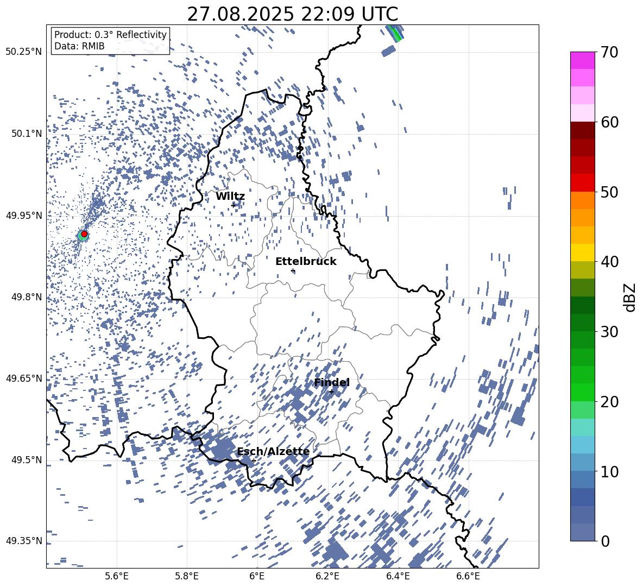Click the turquoise colorbar segment below 20
This screenshot has width=643, height=587.
pyautogui.click(x=583, y=427)
